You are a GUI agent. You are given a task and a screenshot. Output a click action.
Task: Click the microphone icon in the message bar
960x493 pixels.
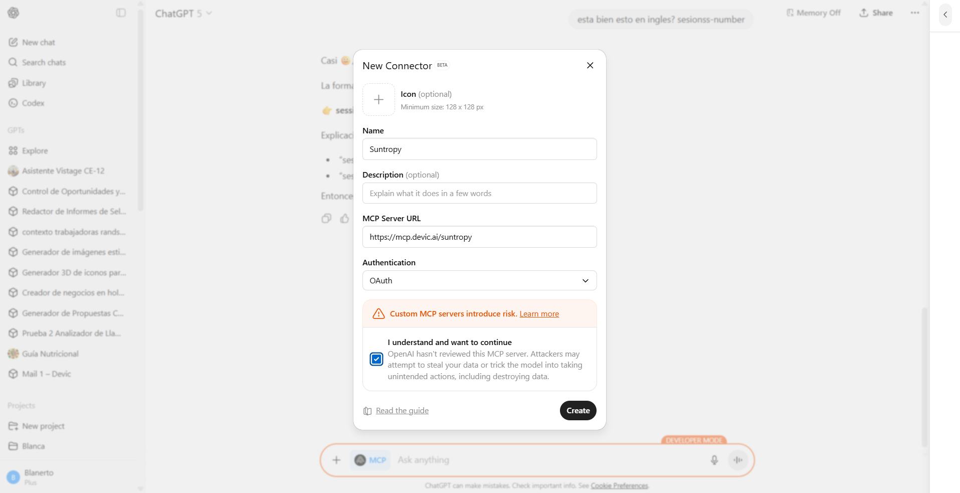(x=714, y=459)
